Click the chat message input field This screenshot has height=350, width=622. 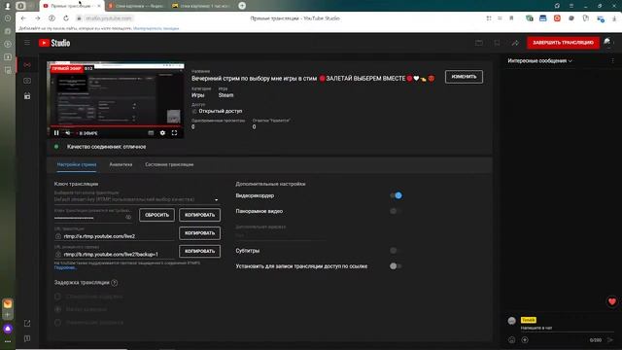[x=567, y=329]
